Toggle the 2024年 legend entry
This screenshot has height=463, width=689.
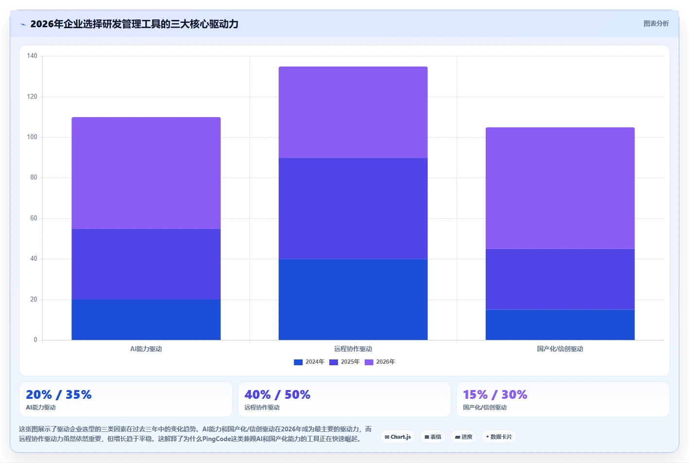[309, 362]
